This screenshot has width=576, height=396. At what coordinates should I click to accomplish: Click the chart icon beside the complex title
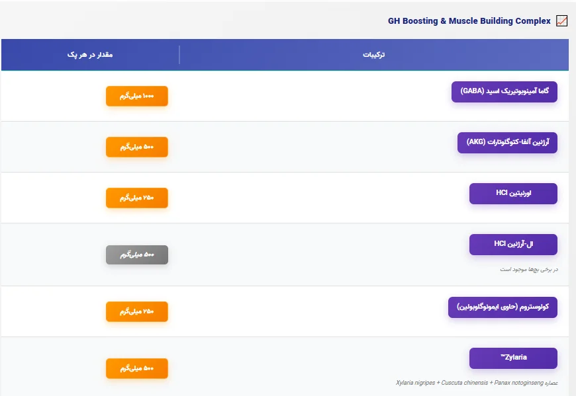[561, 21]
